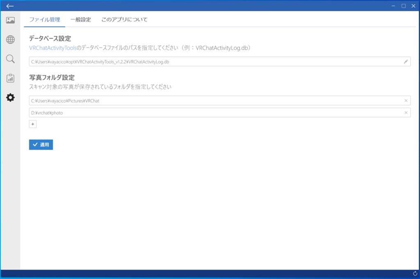
Task: Open the このアプリについて tab
Action: pos(124,19)
